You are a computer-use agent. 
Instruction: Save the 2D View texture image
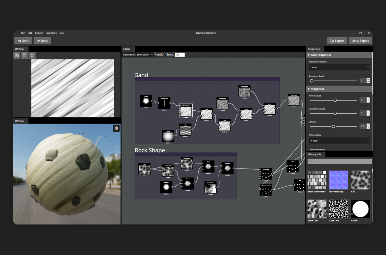point(17,55)
